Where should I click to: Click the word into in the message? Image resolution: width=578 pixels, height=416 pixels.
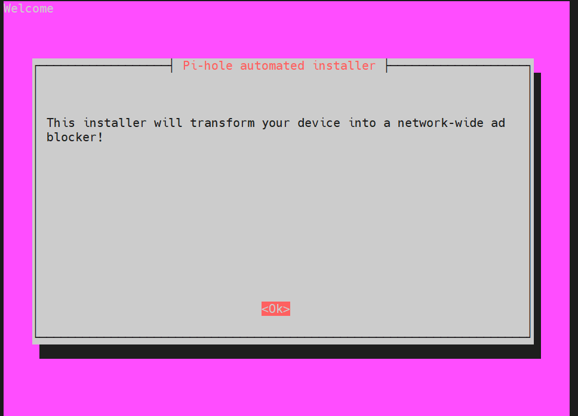click(x=362, y=123)
